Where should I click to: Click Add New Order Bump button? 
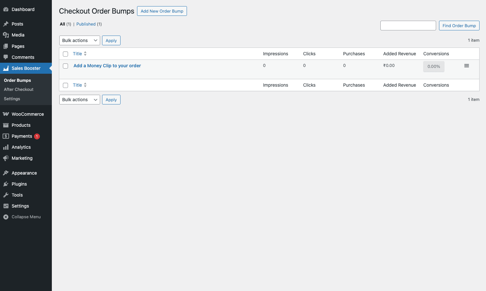coord(162,11)
